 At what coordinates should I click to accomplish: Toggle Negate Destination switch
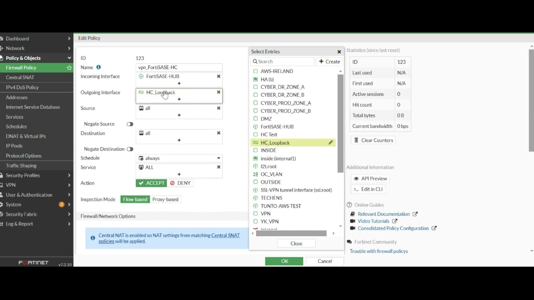point(130,149)
